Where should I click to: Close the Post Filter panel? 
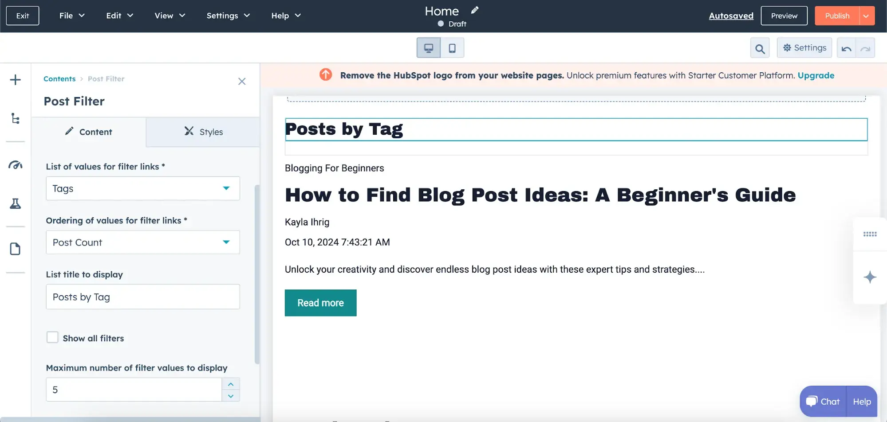click(x=242, y=81)
